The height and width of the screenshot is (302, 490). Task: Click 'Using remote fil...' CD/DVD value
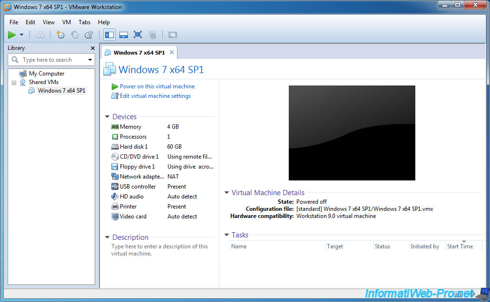click(189, 157)
